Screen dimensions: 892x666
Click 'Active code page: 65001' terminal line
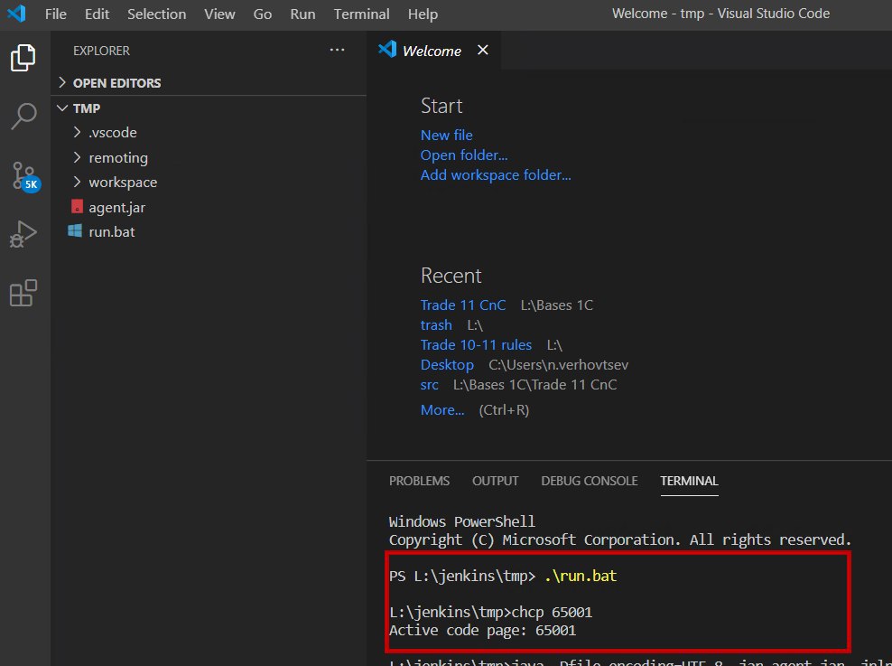tap(482, 631)
